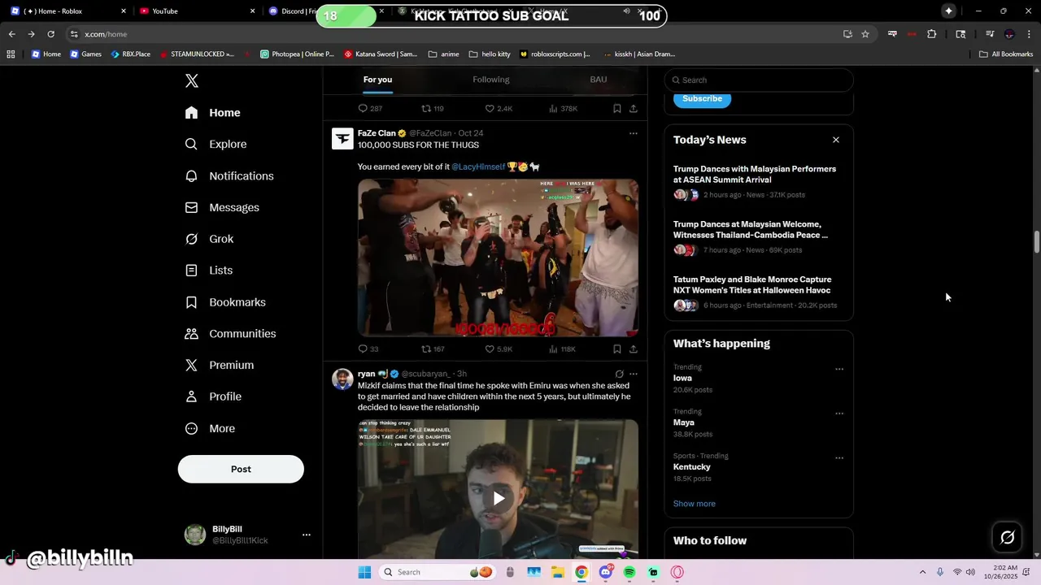Open Notifications page
Viewport: 1041px width, 585px height.
click(x=229, y=175)
